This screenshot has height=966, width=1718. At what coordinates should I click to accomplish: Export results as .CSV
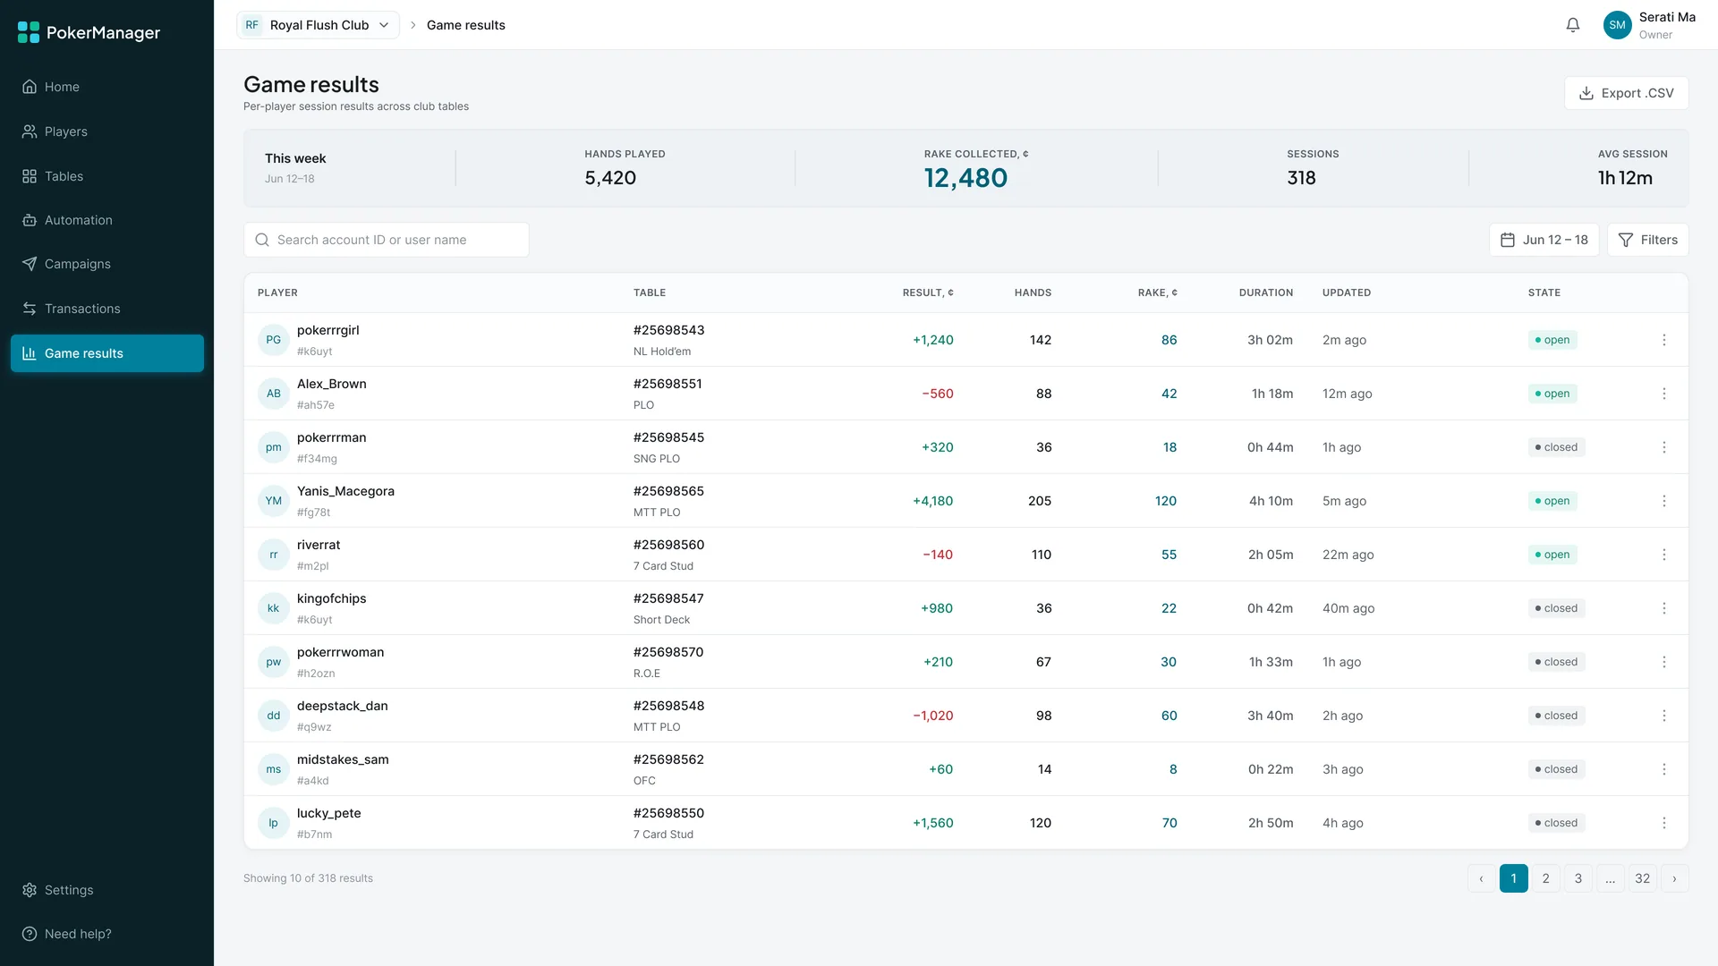1626,93
